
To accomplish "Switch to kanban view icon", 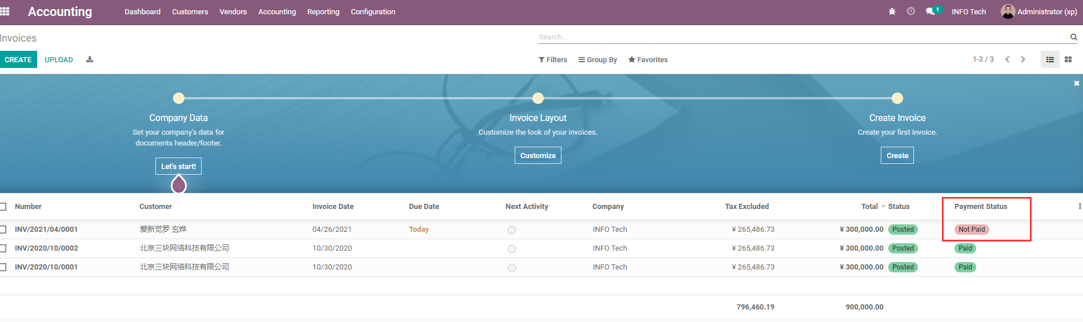I will point(1068,59).
